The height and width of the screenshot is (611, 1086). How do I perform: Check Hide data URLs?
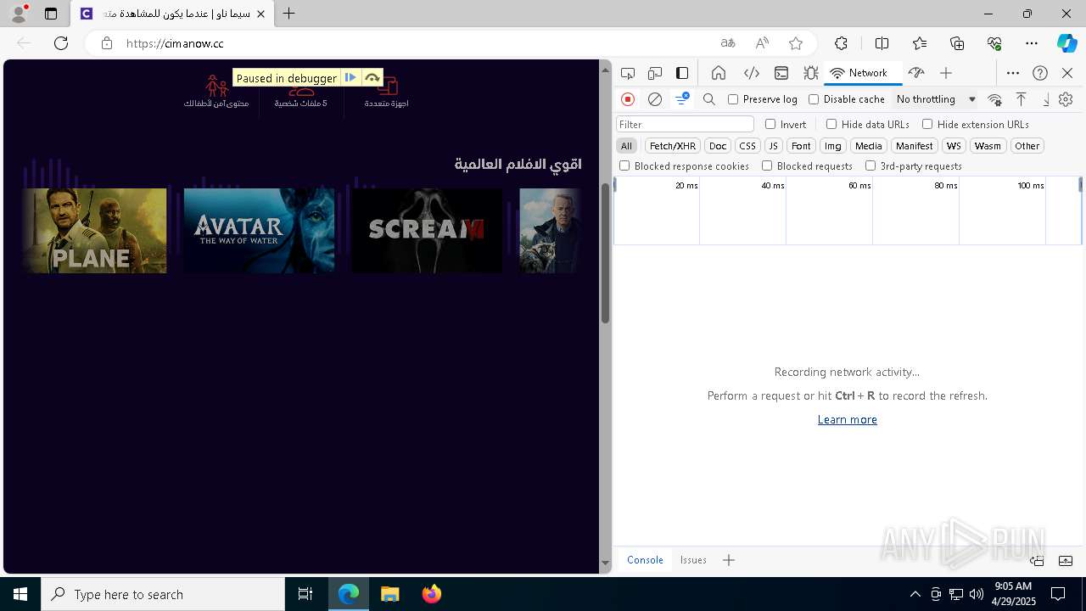831,124
